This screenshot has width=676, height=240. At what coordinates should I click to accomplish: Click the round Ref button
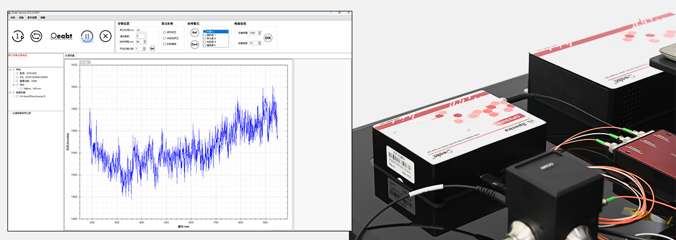(195, 33)
